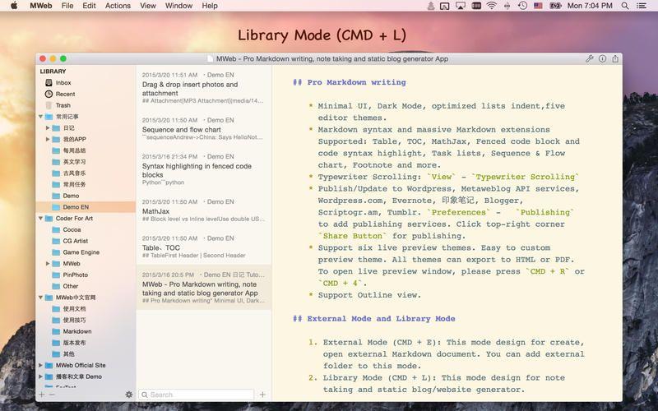Click the info circle icon in title bar
Screen dimensions: 658x411
pos(602,58)
